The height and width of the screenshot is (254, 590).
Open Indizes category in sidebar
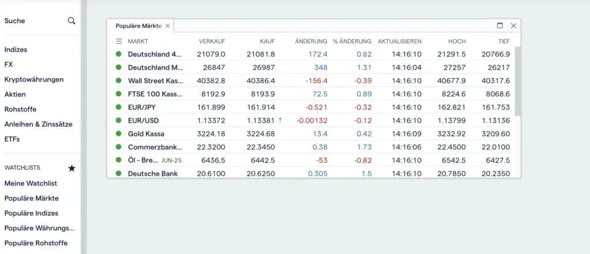coord(16,50)
